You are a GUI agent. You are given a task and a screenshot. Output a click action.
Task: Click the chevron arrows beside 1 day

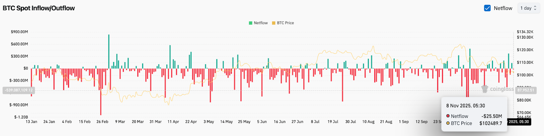[x=535, y=8]
